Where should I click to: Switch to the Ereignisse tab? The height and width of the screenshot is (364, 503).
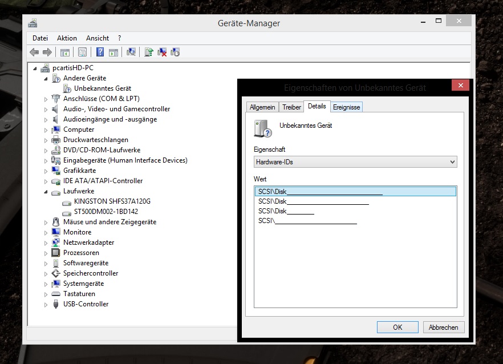tap(347, 107)
